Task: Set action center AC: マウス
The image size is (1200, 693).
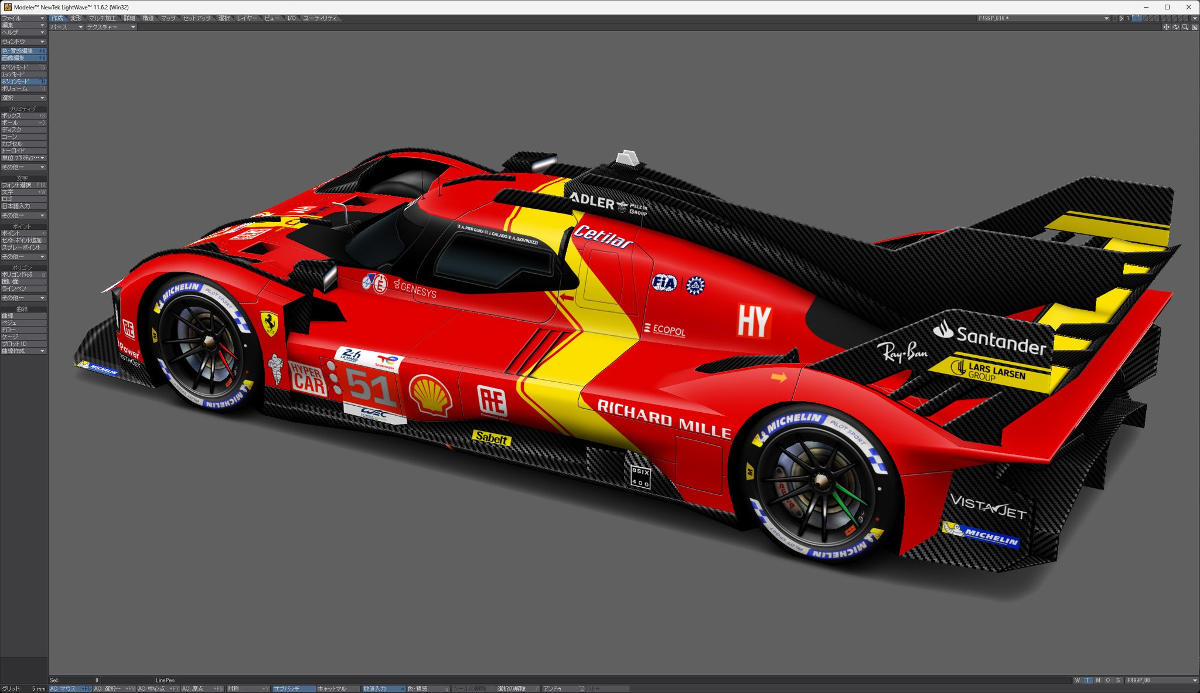Action: (x=70, y=689)
